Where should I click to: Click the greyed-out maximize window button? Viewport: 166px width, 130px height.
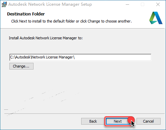[x=143, y=4]
